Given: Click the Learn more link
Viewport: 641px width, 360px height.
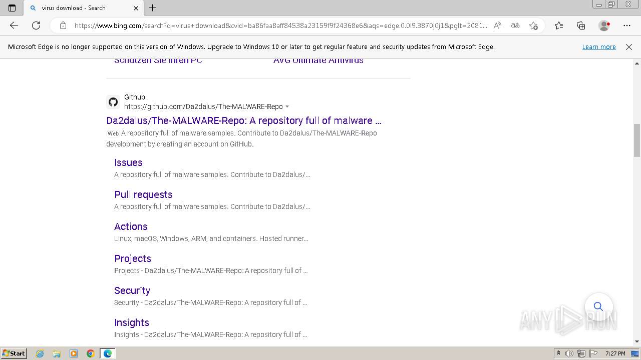Looking at the screenshot, I should point(599,47).
